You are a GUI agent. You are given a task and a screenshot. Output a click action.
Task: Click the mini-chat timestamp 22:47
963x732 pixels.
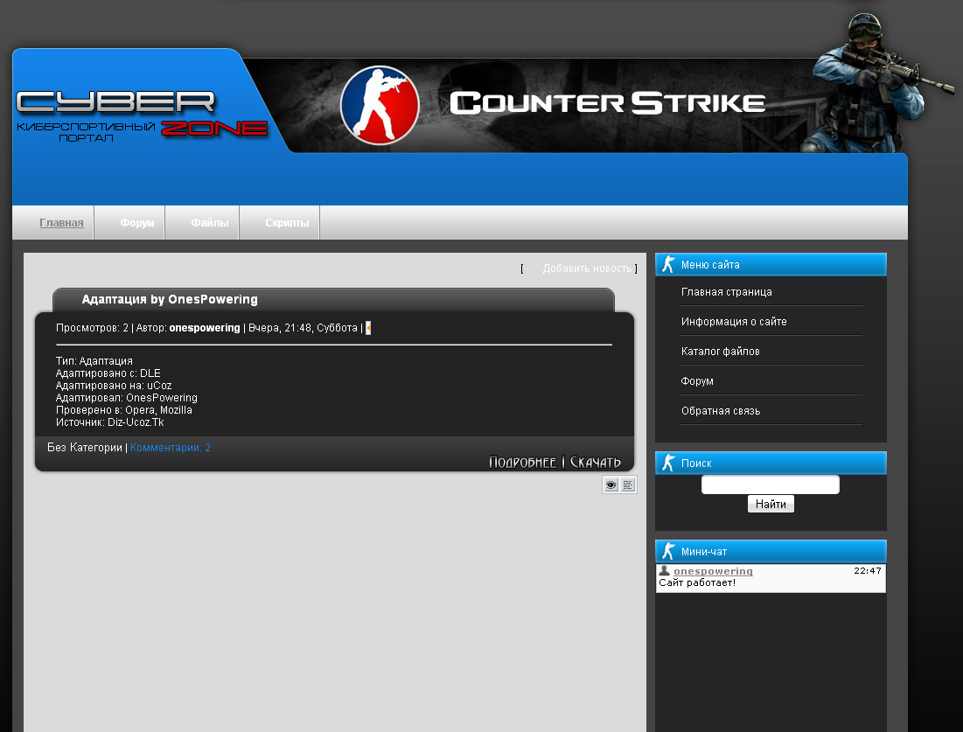click(868, 570)
